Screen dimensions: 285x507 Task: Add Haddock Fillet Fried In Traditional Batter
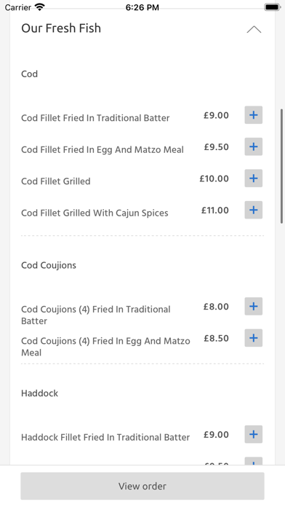pyautogui.click(x=253, y=434)
